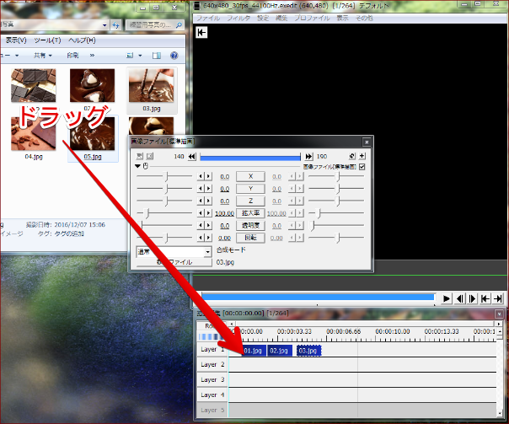The image size is (509, 424).
Task: Toggle the 画像ファイル[標準描画] checkbox
Action: 362,167
